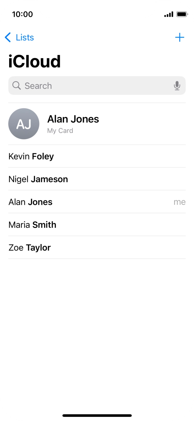The image size is (194, 421).
Task: Open Alan Jones My Card name
Action: pyautogui.click(x=73, y=119)
